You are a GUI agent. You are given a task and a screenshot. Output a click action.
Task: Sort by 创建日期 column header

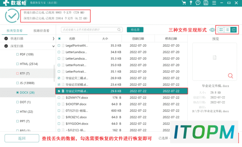point(138,38)
